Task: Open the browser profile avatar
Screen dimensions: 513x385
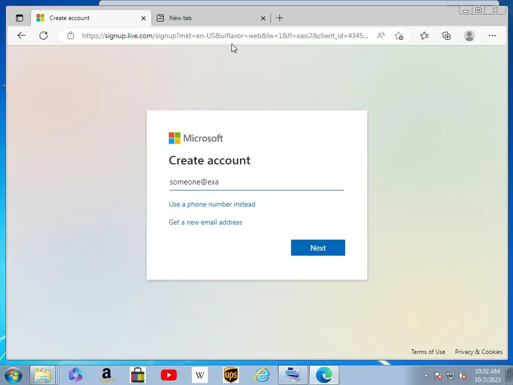Action: click(469, 36)
